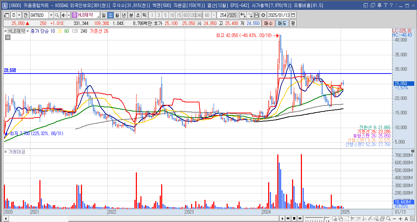Click the 전 button next to the code field

(x=26, y=15)
